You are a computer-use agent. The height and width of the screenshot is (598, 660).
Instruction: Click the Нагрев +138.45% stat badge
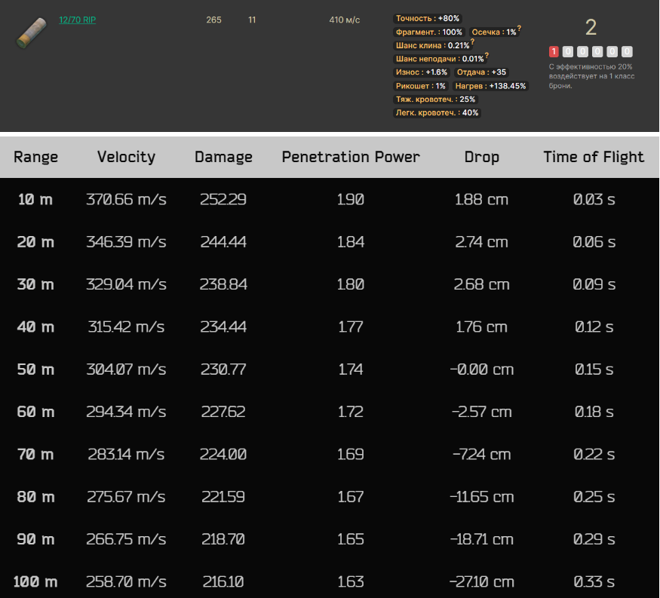tap(491, 86)
